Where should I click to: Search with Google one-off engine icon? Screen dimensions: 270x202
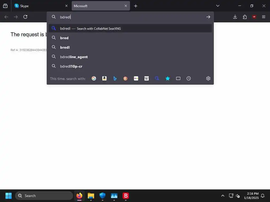click(x=94, y=78)
